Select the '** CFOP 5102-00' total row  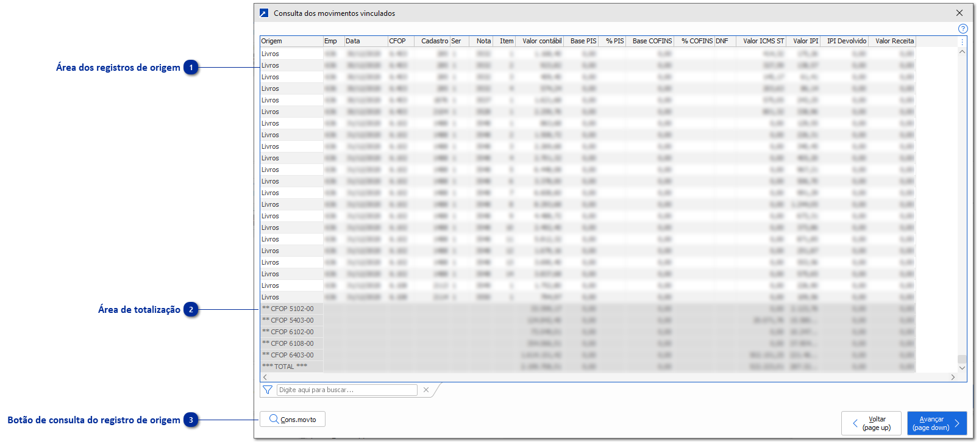[588, 309]
